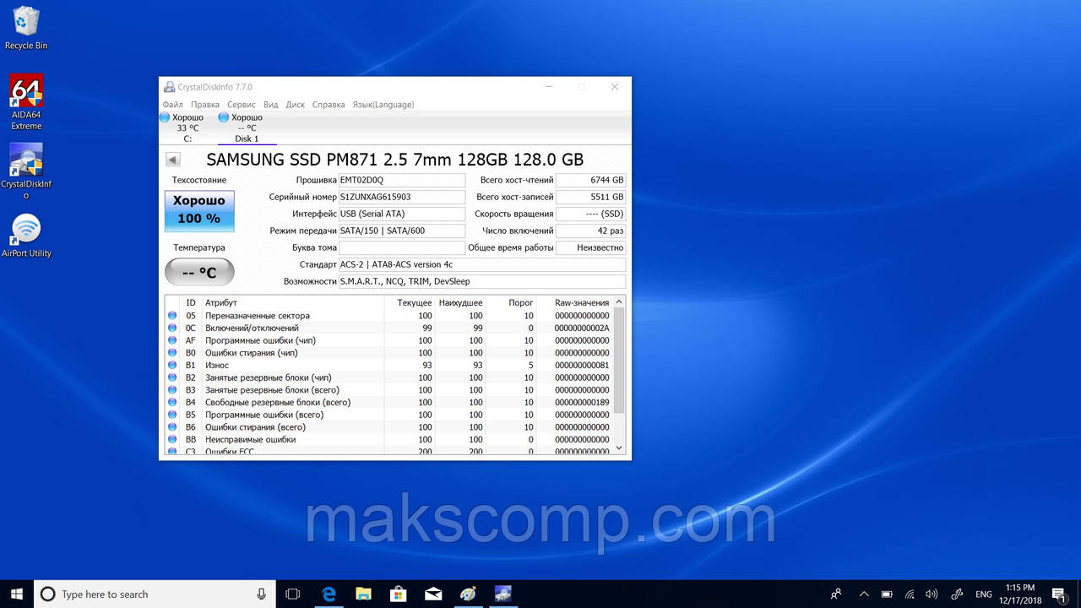Click the attribute list scrollbar thumb
The height and width of the screenshot is (608, 1081).
coord(620,361)
